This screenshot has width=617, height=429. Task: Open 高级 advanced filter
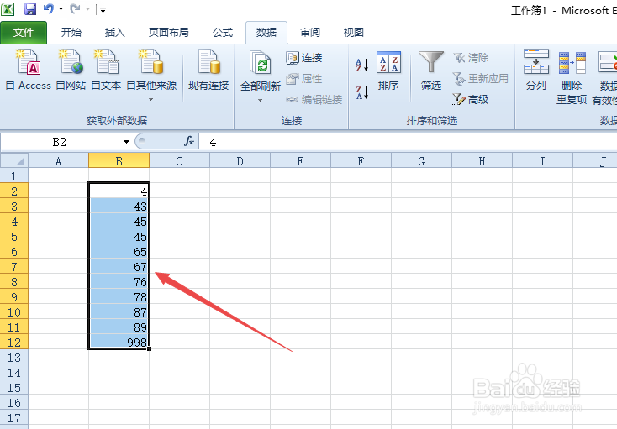tap(471, 99)
